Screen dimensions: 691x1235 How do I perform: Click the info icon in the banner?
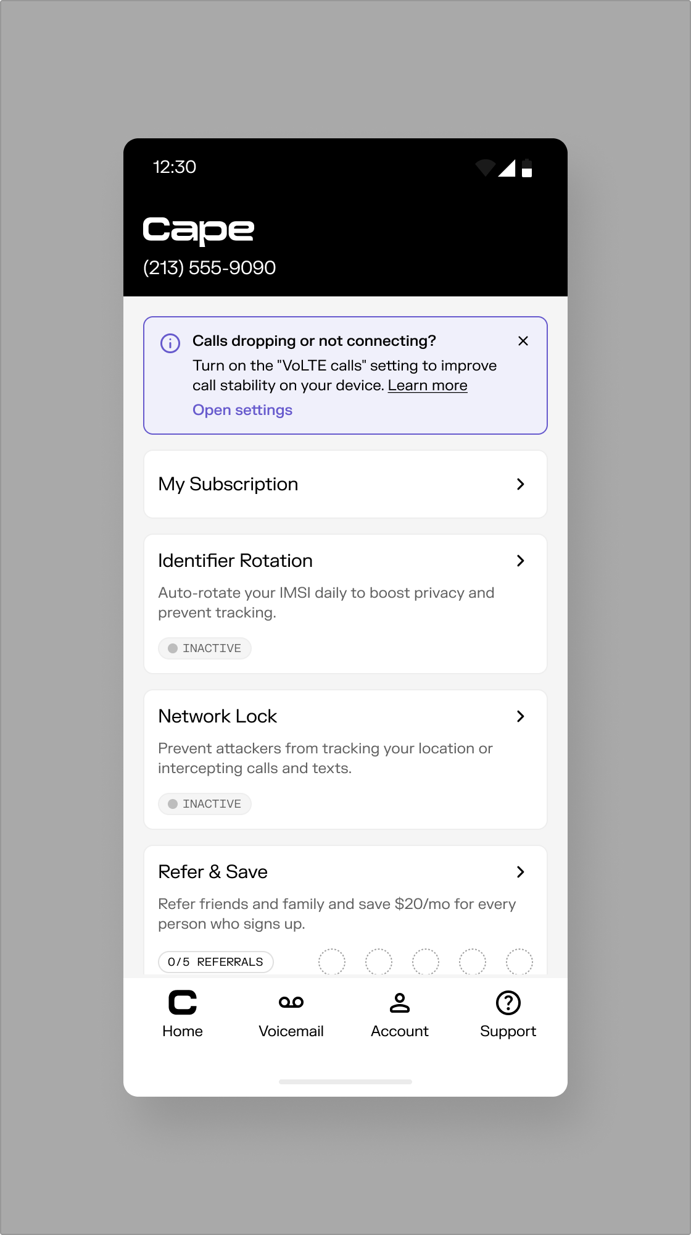170,343
